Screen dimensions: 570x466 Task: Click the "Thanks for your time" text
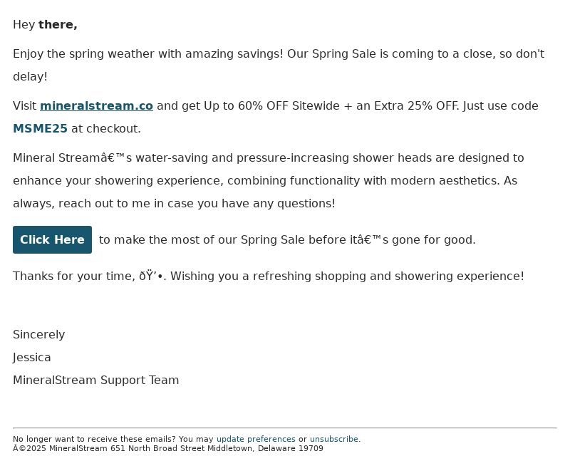click(x=74, y=276)
